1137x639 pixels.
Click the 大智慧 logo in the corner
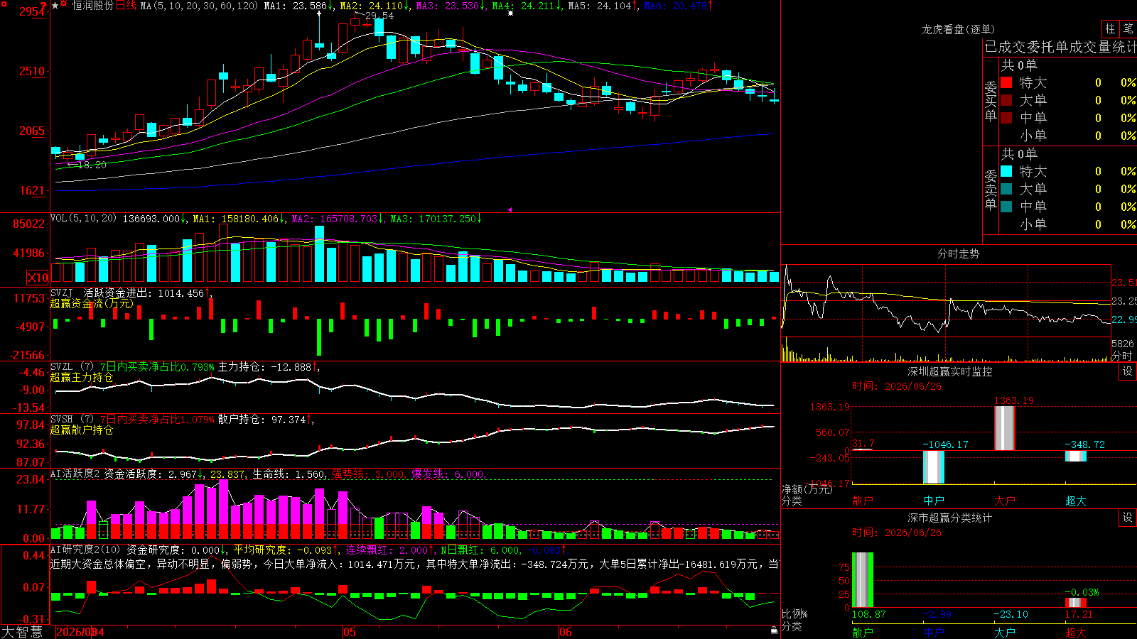[22, 632]
